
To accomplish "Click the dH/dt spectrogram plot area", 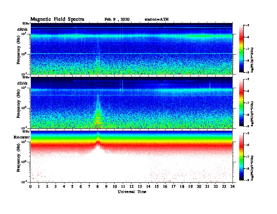I will pyautogui.click(x=132, y=49).
